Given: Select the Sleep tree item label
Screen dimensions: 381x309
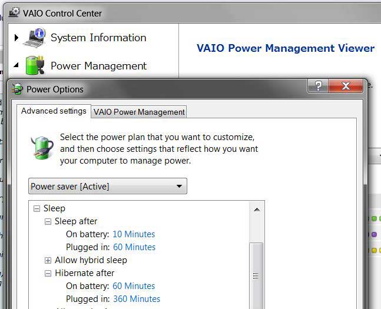Looking at the screenshot, I should pos(54,208).
